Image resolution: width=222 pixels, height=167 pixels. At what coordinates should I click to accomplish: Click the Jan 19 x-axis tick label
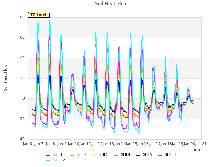point(178,144)
